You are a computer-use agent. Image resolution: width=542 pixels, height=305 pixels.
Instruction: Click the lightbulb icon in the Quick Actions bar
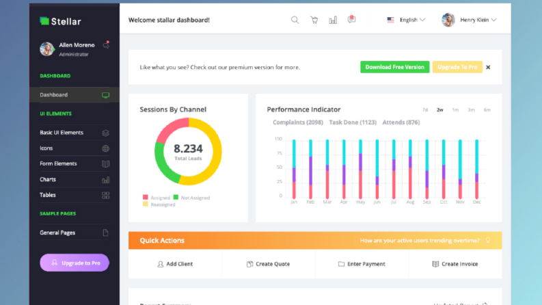488,240
